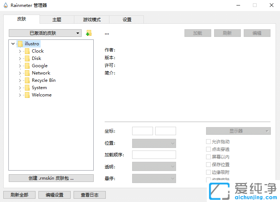This screenshot has width=280, height=202.
Task: Expand the Google tree node
Action: coord(20,66)
